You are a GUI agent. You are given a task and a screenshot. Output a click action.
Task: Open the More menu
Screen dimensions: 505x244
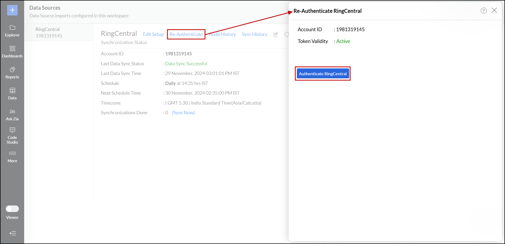(x=12, y=156)
